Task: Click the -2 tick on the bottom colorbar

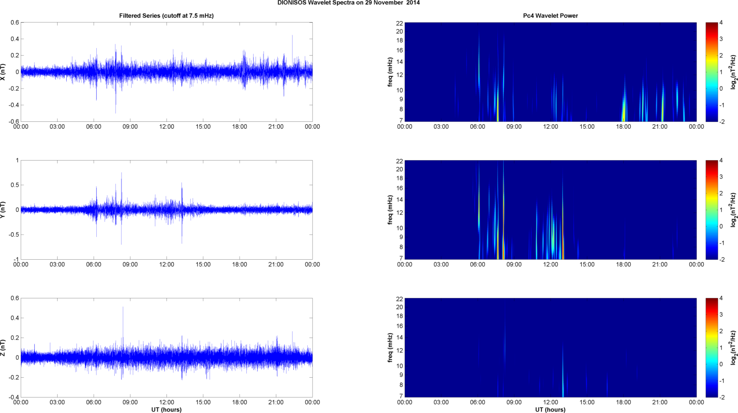Action: click(x=722, y=398)
